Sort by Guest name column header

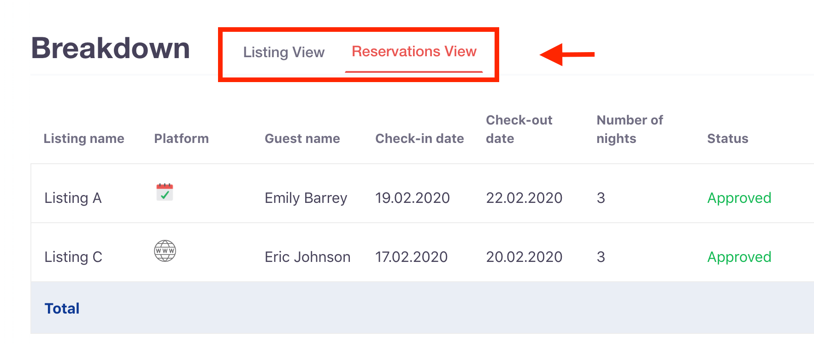pyautogui.click(x=302, y=138)
